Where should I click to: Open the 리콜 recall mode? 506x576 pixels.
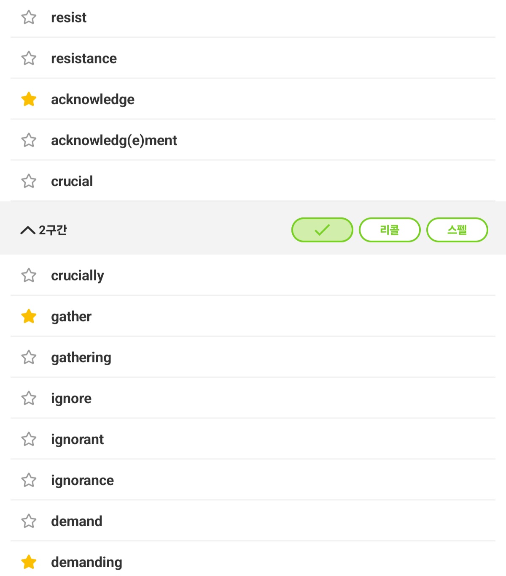pos(390,230)
